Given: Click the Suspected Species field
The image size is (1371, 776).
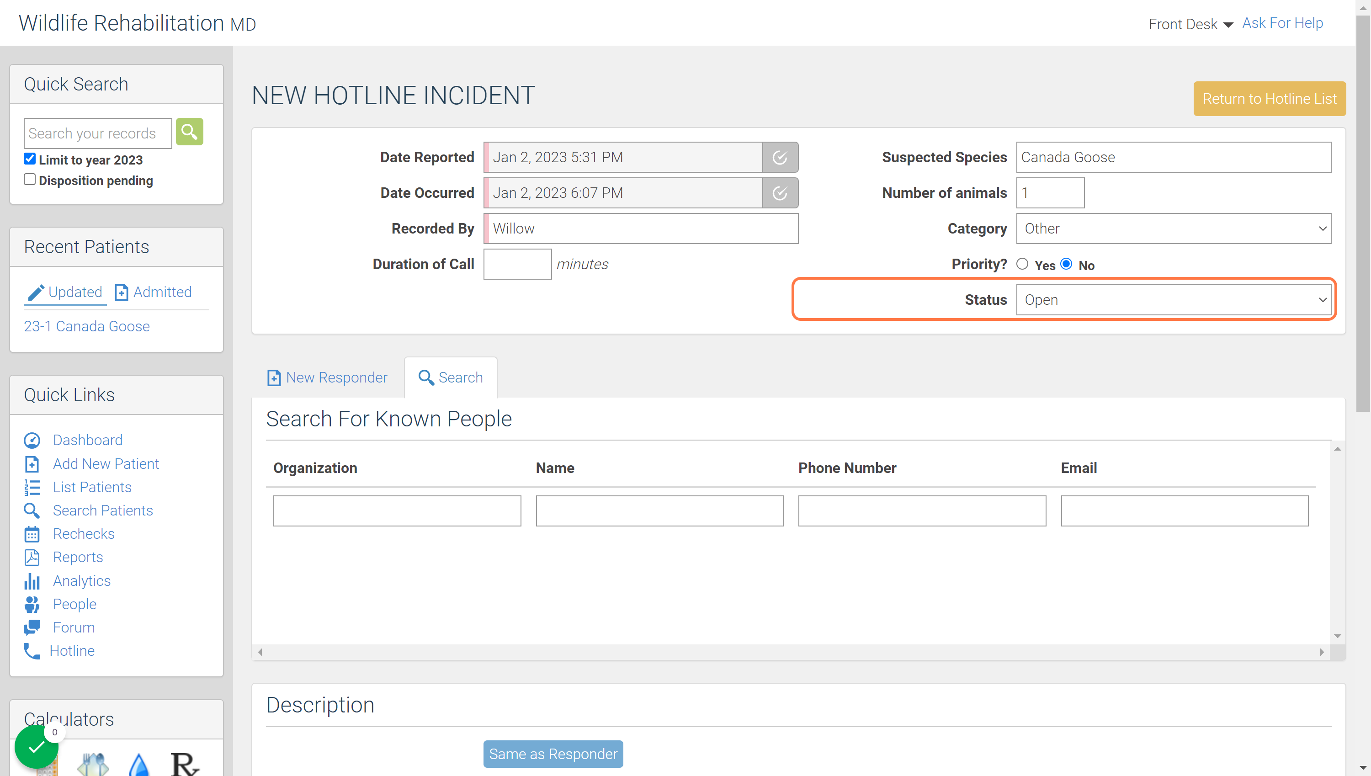Looking at the screenshot, I should tap(1173, 157).
